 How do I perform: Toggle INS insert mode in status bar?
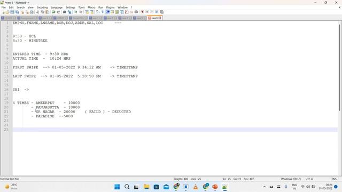coord(334,179)
